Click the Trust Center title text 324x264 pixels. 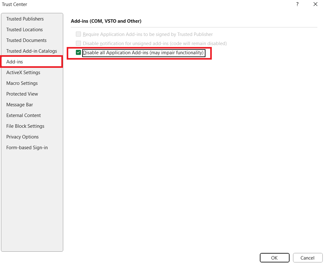point(15,4)
